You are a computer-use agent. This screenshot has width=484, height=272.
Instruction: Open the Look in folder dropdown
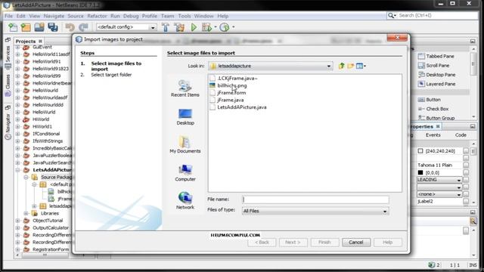point(329,66)
